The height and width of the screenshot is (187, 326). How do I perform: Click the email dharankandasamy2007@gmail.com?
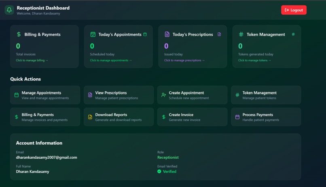(x=47, y=158)
